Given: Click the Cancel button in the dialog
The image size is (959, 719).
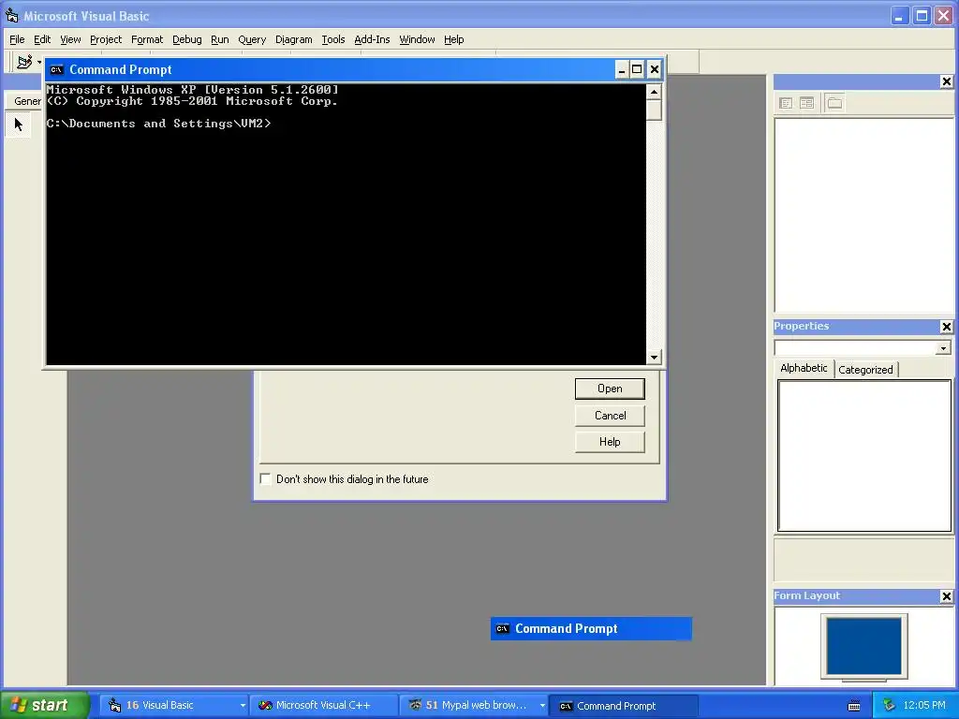Looking at the screenshot, I should (x=610, y=416).
